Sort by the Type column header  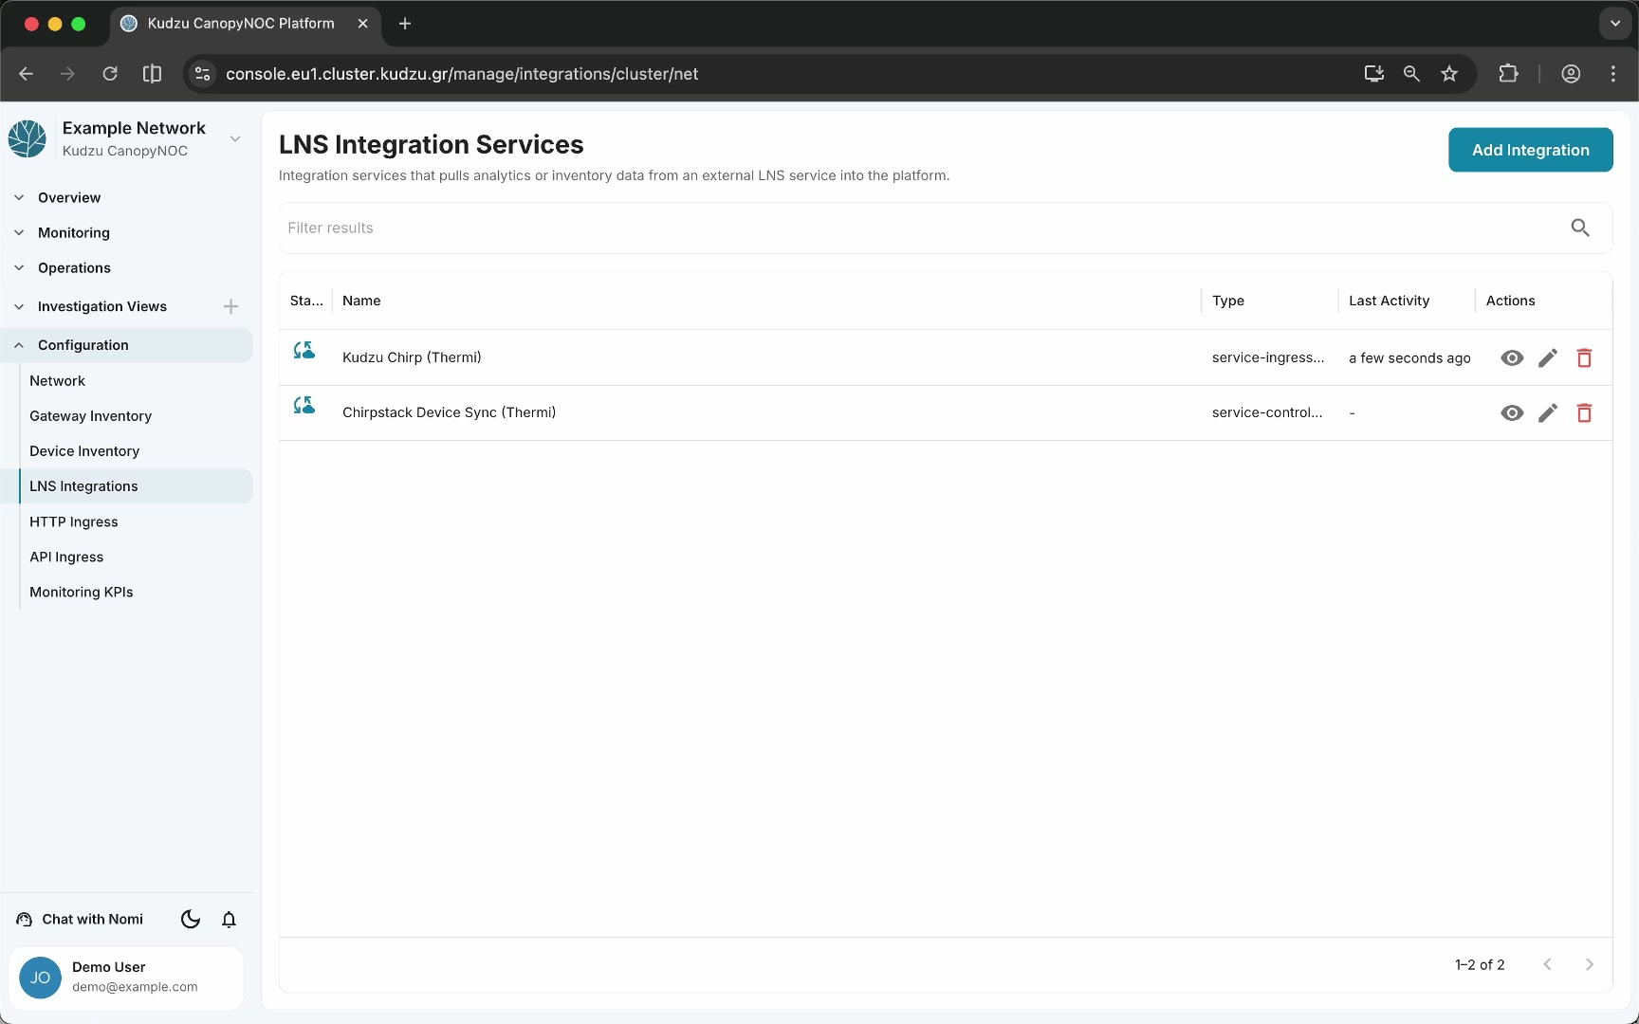pyautogui.click(x=1228, y=301)
